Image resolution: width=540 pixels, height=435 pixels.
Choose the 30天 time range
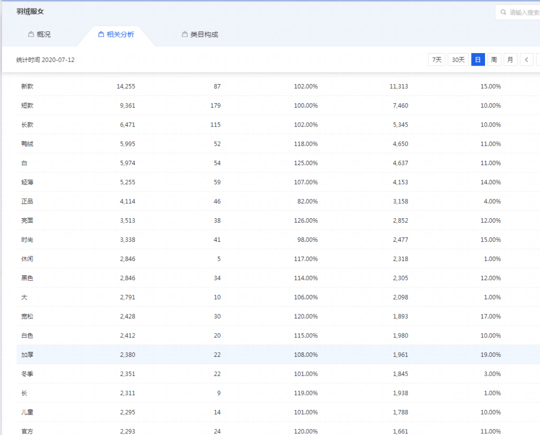click(458, 60)
